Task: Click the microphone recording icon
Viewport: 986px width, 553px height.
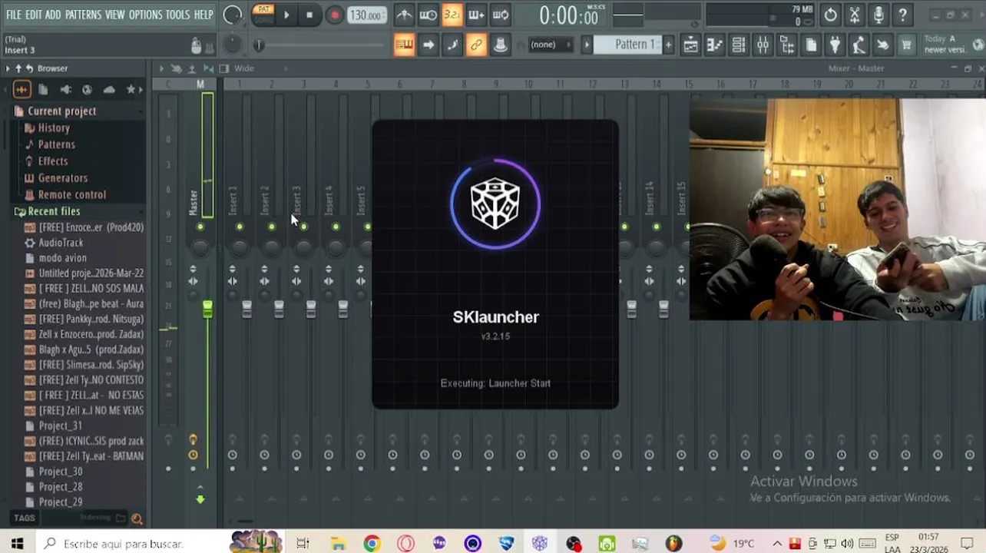Action: [x=878, y=15]
